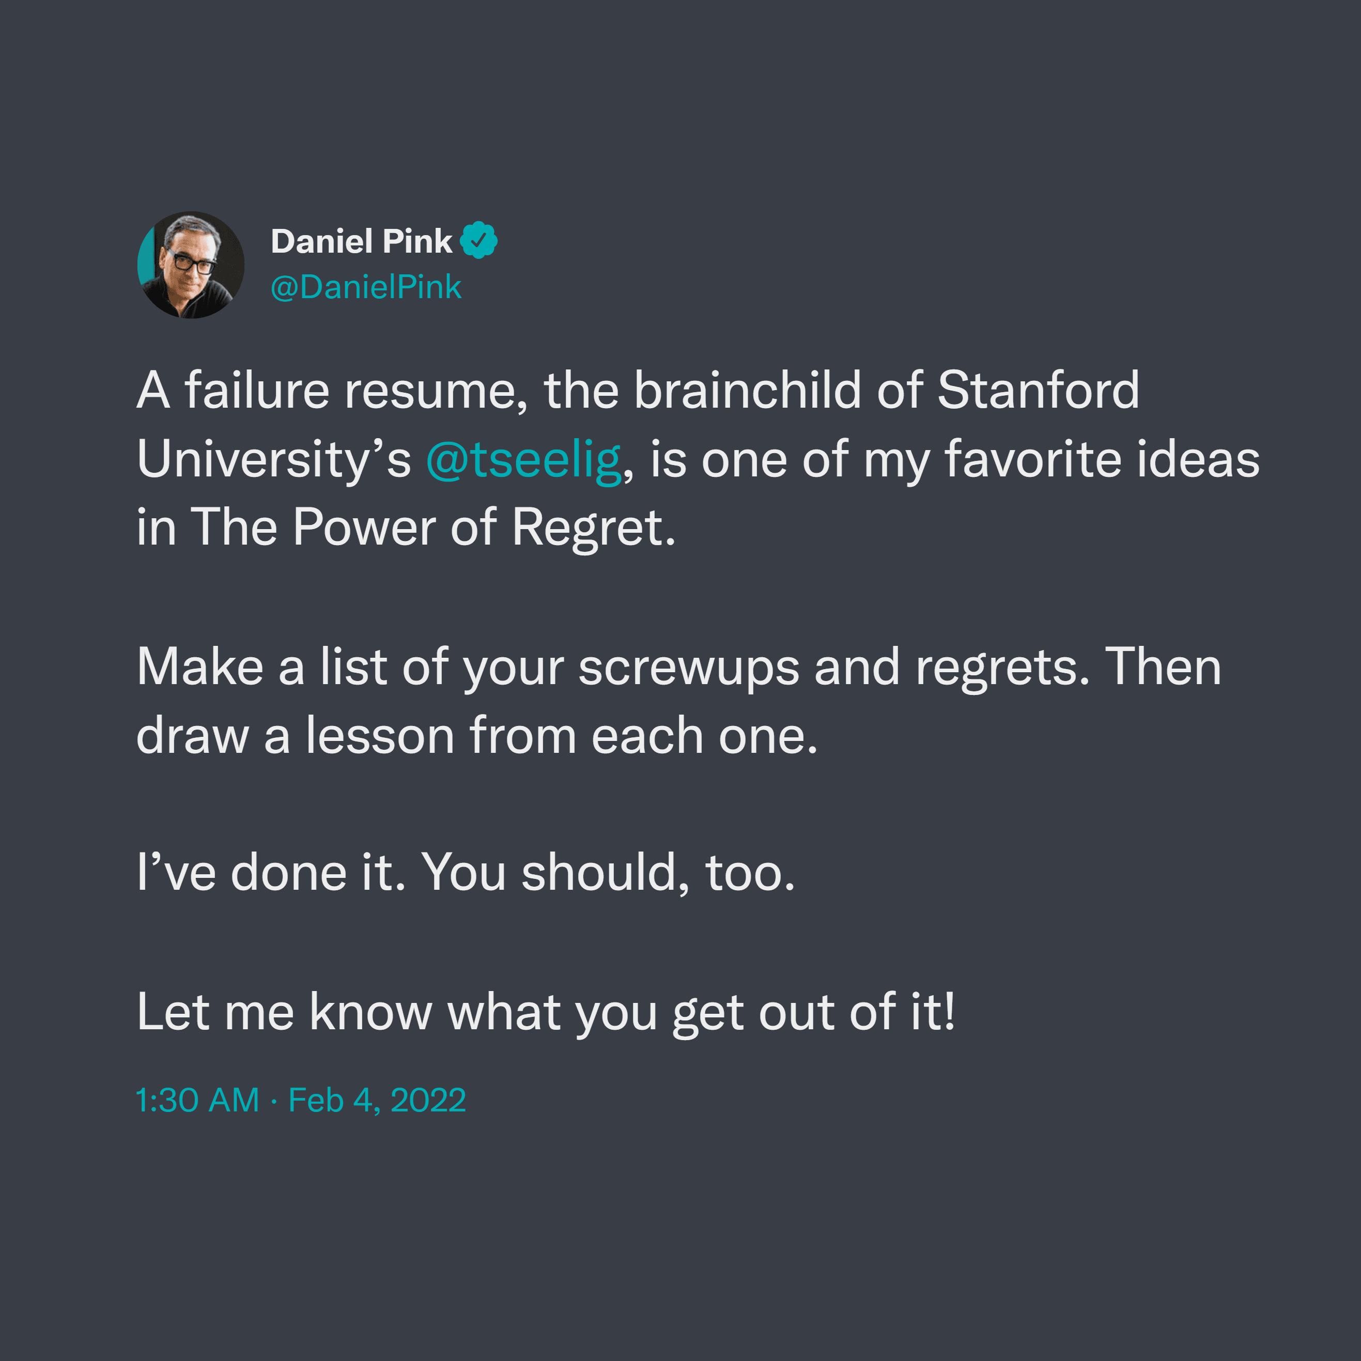Click the word 'brainchild' in the tweet
This screenshot has width=1361, height=1361.
click(748, 390)
